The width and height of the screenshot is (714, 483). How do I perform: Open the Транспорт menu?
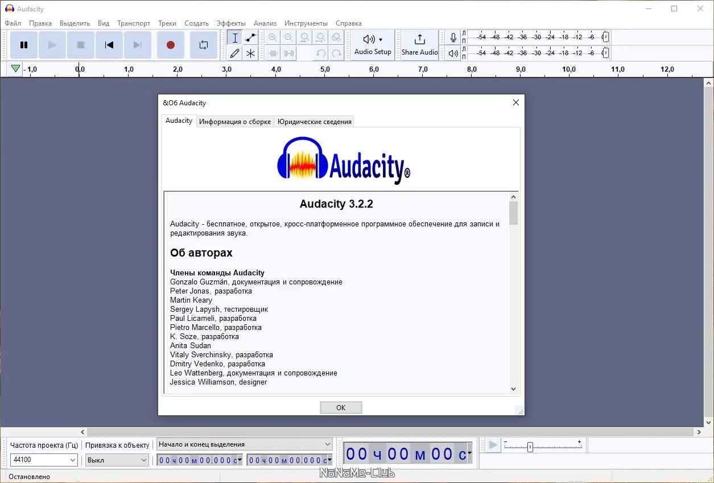coord(134,23)
